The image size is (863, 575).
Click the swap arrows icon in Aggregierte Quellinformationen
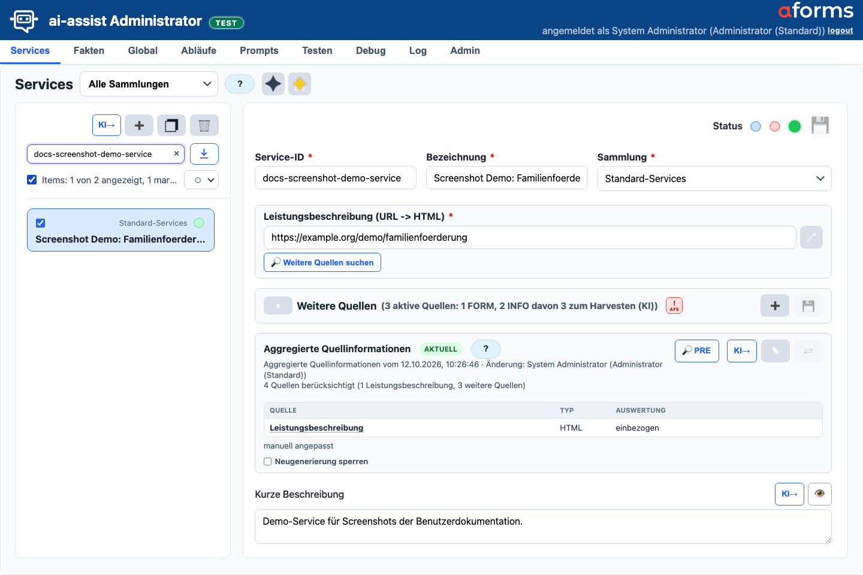coord(808,350)
